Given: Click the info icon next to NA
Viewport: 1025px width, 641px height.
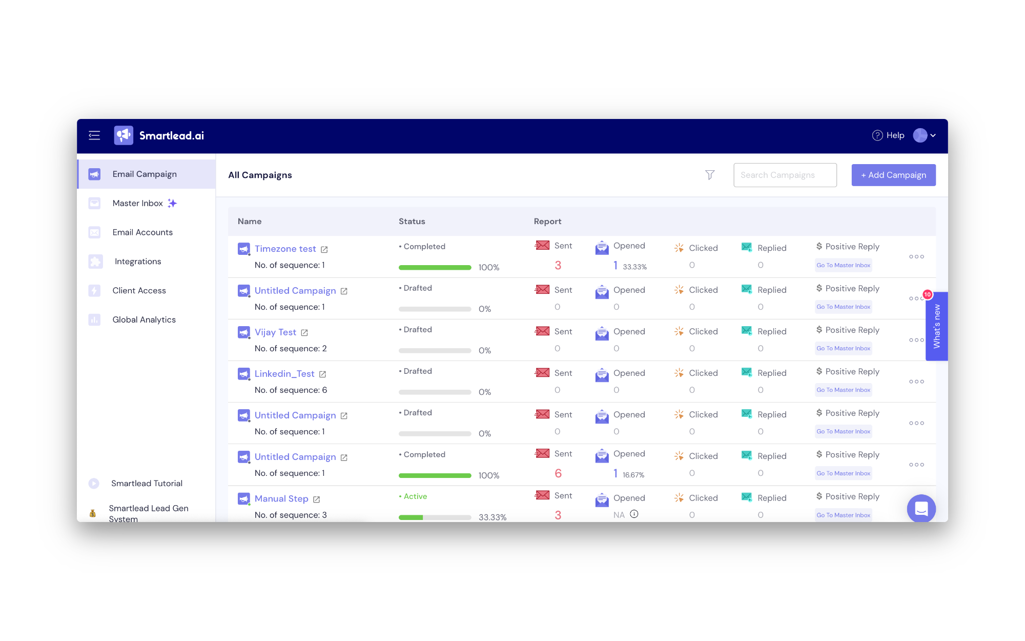Looking at the screenshot, I should point(634,514).
